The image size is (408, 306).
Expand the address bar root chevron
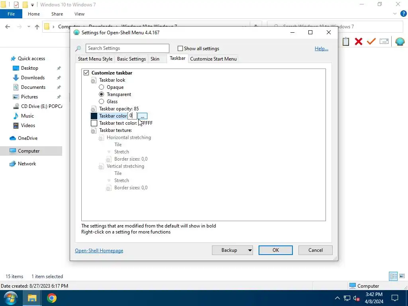(53, 27)
